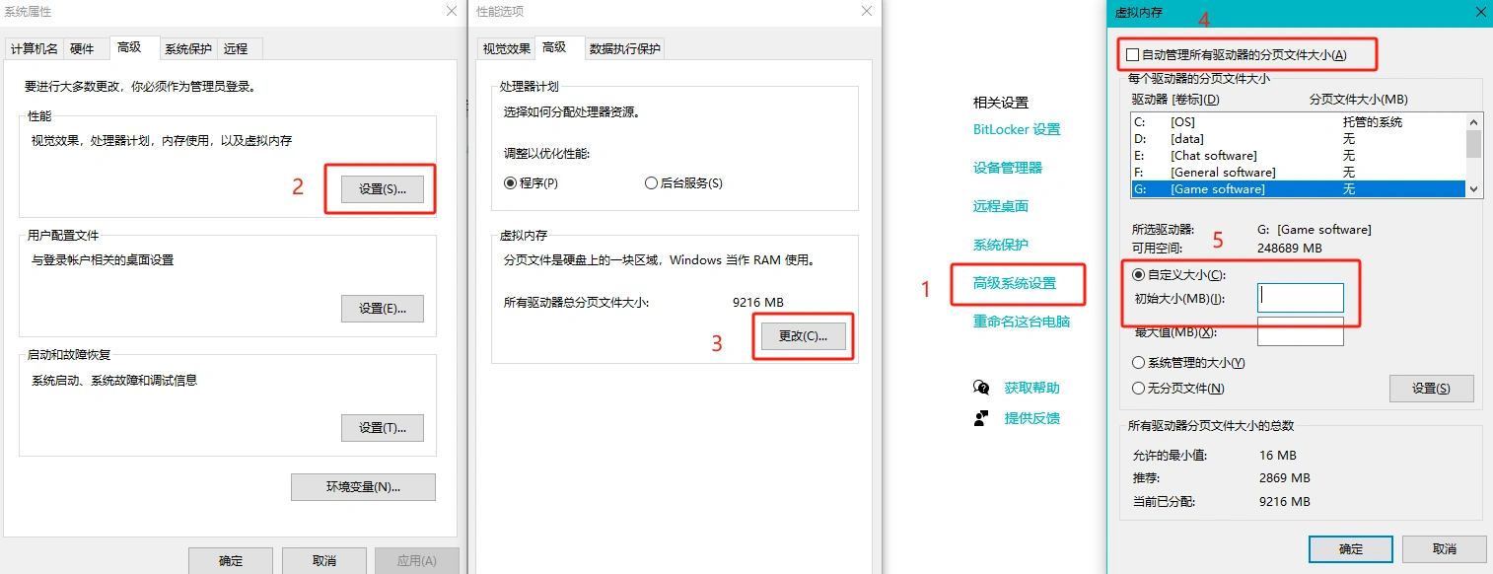The height and width of the screenshot is (574, 1493).
Task: Open 高级系统设置 link
Action: click(1015, 283)
